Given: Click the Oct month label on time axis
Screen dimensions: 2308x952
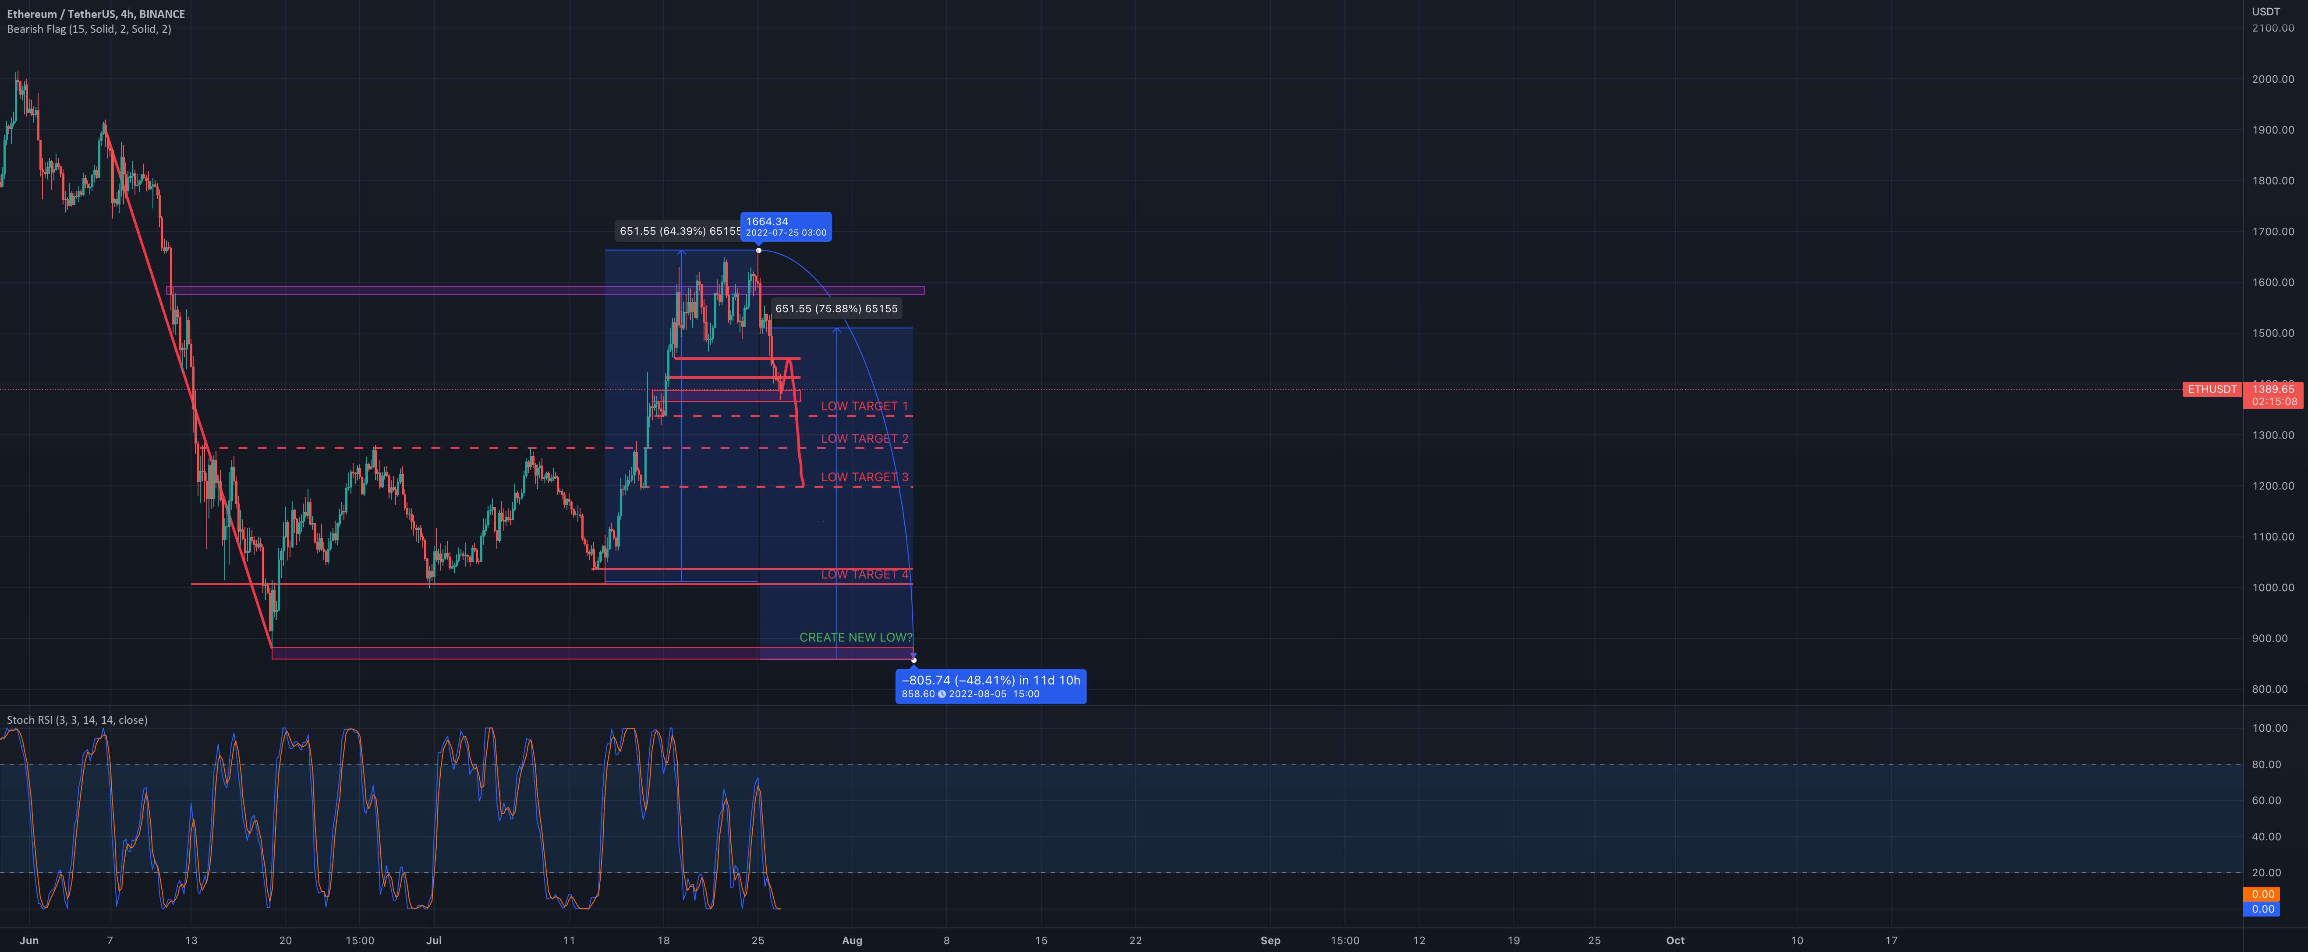Looking at the screenshot, I should pyautogui.click(x=1675, y=940).
